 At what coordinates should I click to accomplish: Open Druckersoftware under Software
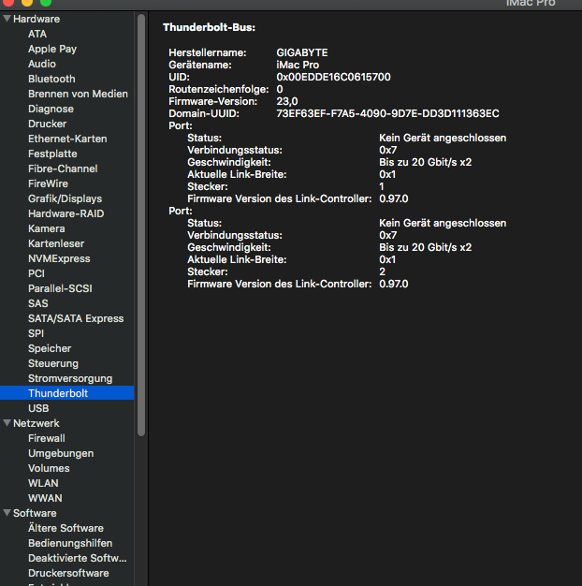tap(68, 573)
